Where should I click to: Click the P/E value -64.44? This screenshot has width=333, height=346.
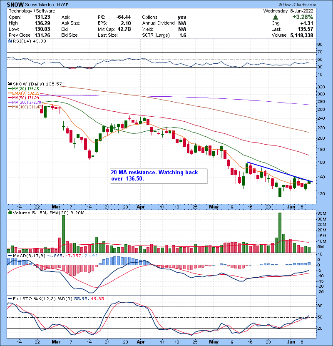pos(124,17)
